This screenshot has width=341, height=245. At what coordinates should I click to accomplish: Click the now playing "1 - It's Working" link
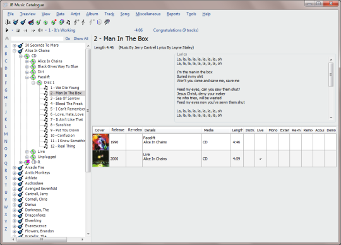point(62,30)
